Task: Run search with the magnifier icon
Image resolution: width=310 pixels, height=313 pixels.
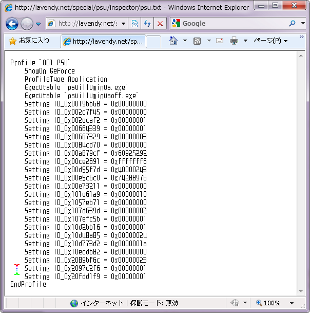Action: coord(292,23)
